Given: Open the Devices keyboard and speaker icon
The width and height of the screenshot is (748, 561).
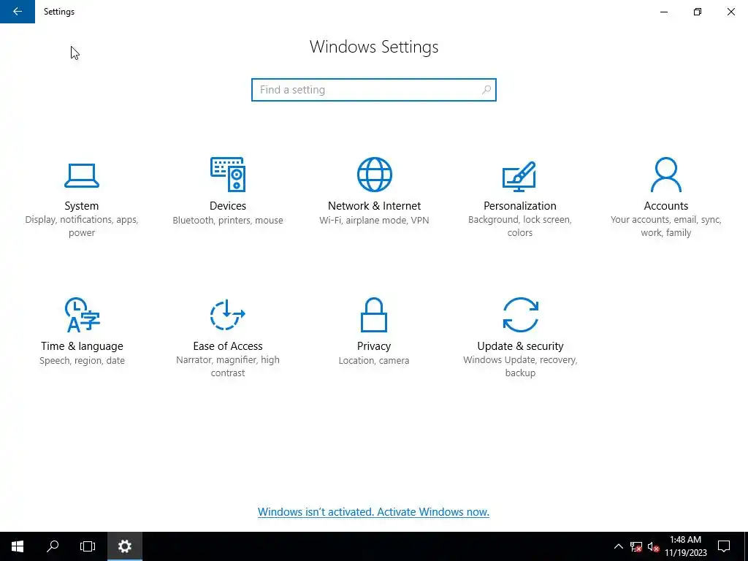Looking at the screenshot, I should pyautogui.click(x=228, y=174).
